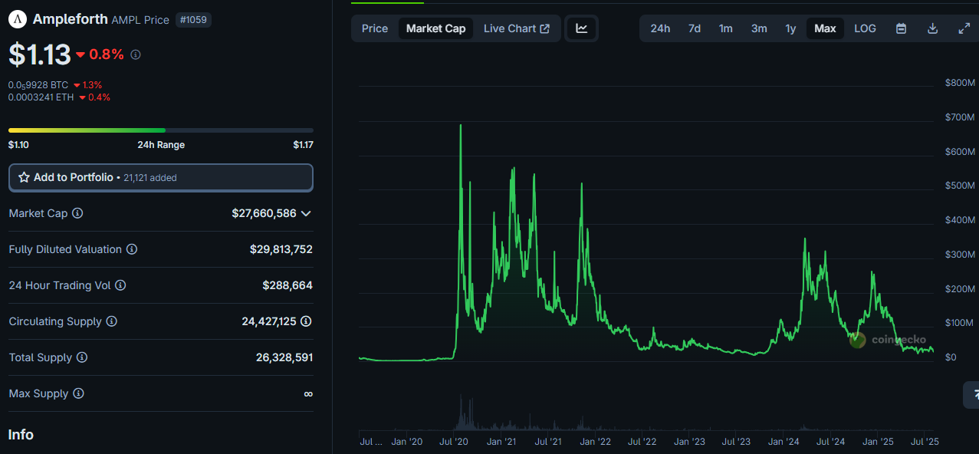
Task: Set chart range to 24h
Action: (660, 28)
